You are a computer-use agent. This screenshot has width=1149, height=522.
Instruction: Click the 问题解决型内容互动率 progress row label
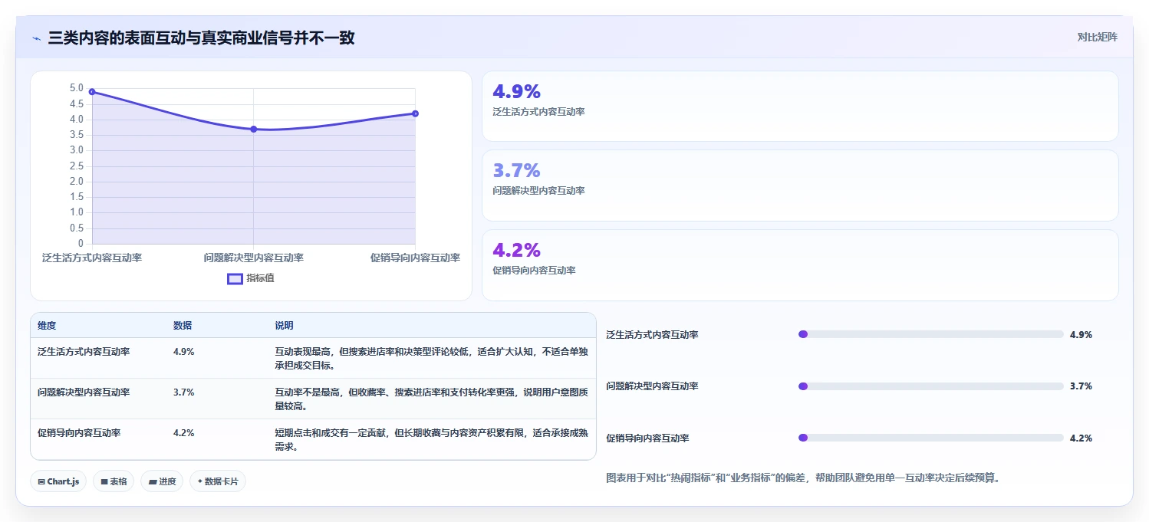[652, 386]
